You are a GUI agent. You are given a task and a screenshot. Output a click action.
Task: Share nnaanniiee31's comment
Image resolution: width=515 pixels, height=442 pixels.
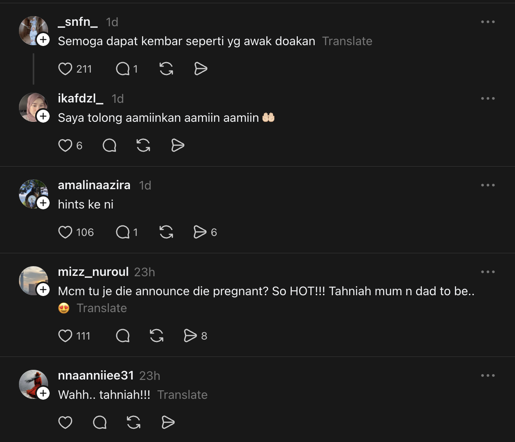pyautogui.click(x=168, y=422)
